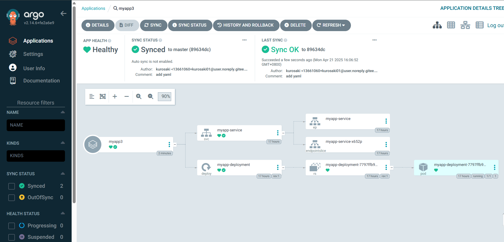Open the kebab menu on the myapp-deployment node
This screenshot has width=504, height=242.
278,167
